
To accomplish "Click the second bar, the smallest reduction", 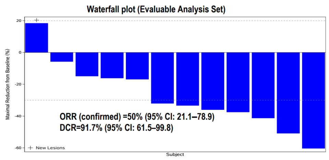I will coord(62,57).
